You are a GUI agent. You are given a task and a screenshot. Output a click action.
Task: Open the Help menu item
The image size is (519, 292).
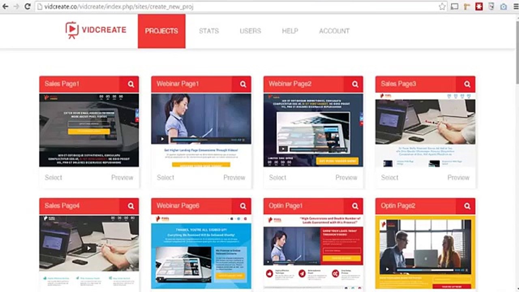(x=290, y=31)
